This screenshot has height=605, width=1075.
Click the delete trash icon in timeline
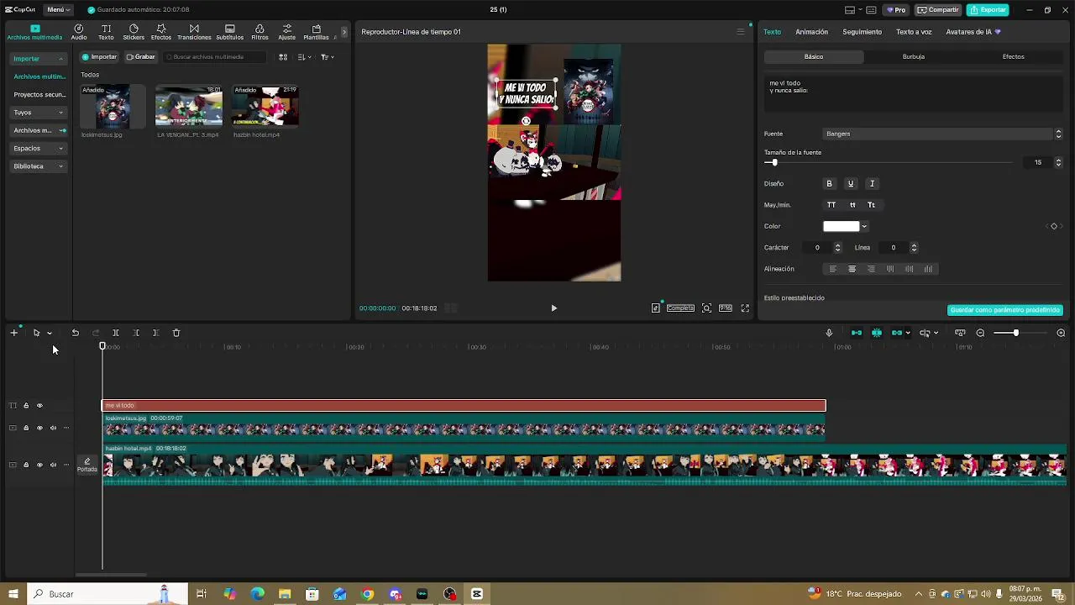tap(176, 333)
